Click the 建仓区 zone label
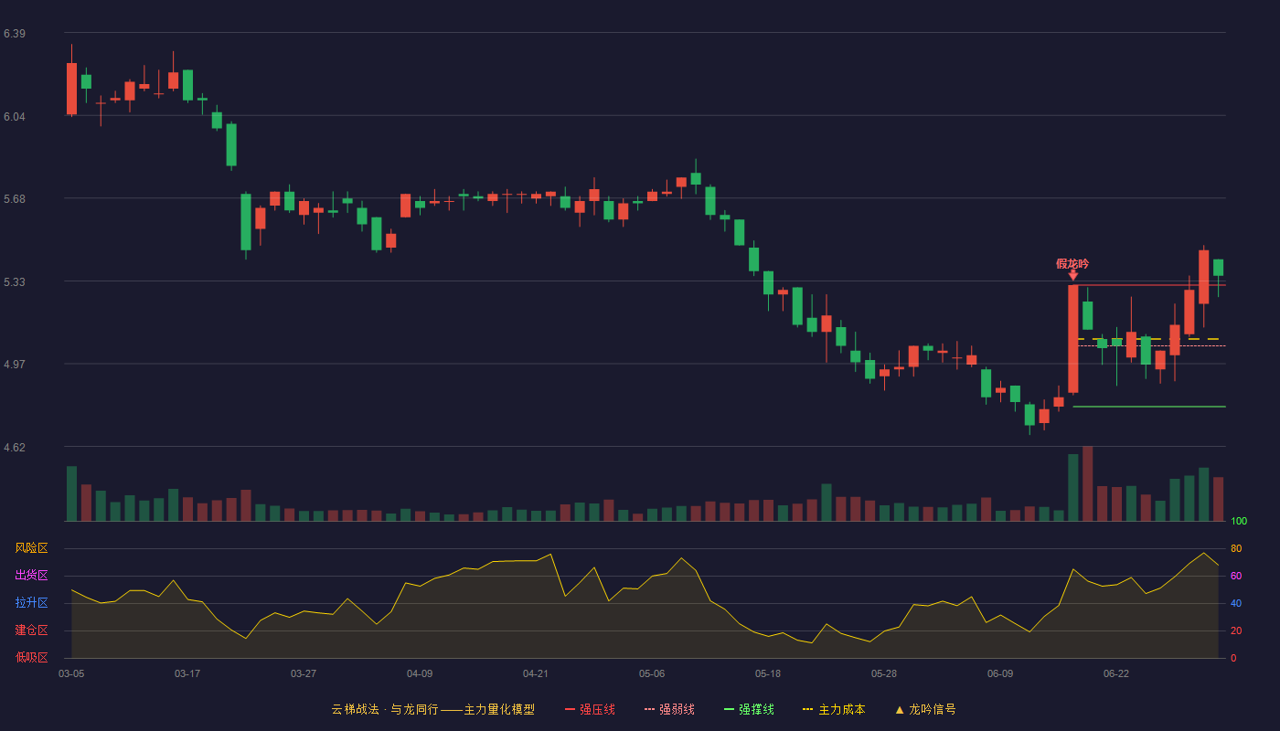This screenshot has width=1280, height=731. coord(31,630)
